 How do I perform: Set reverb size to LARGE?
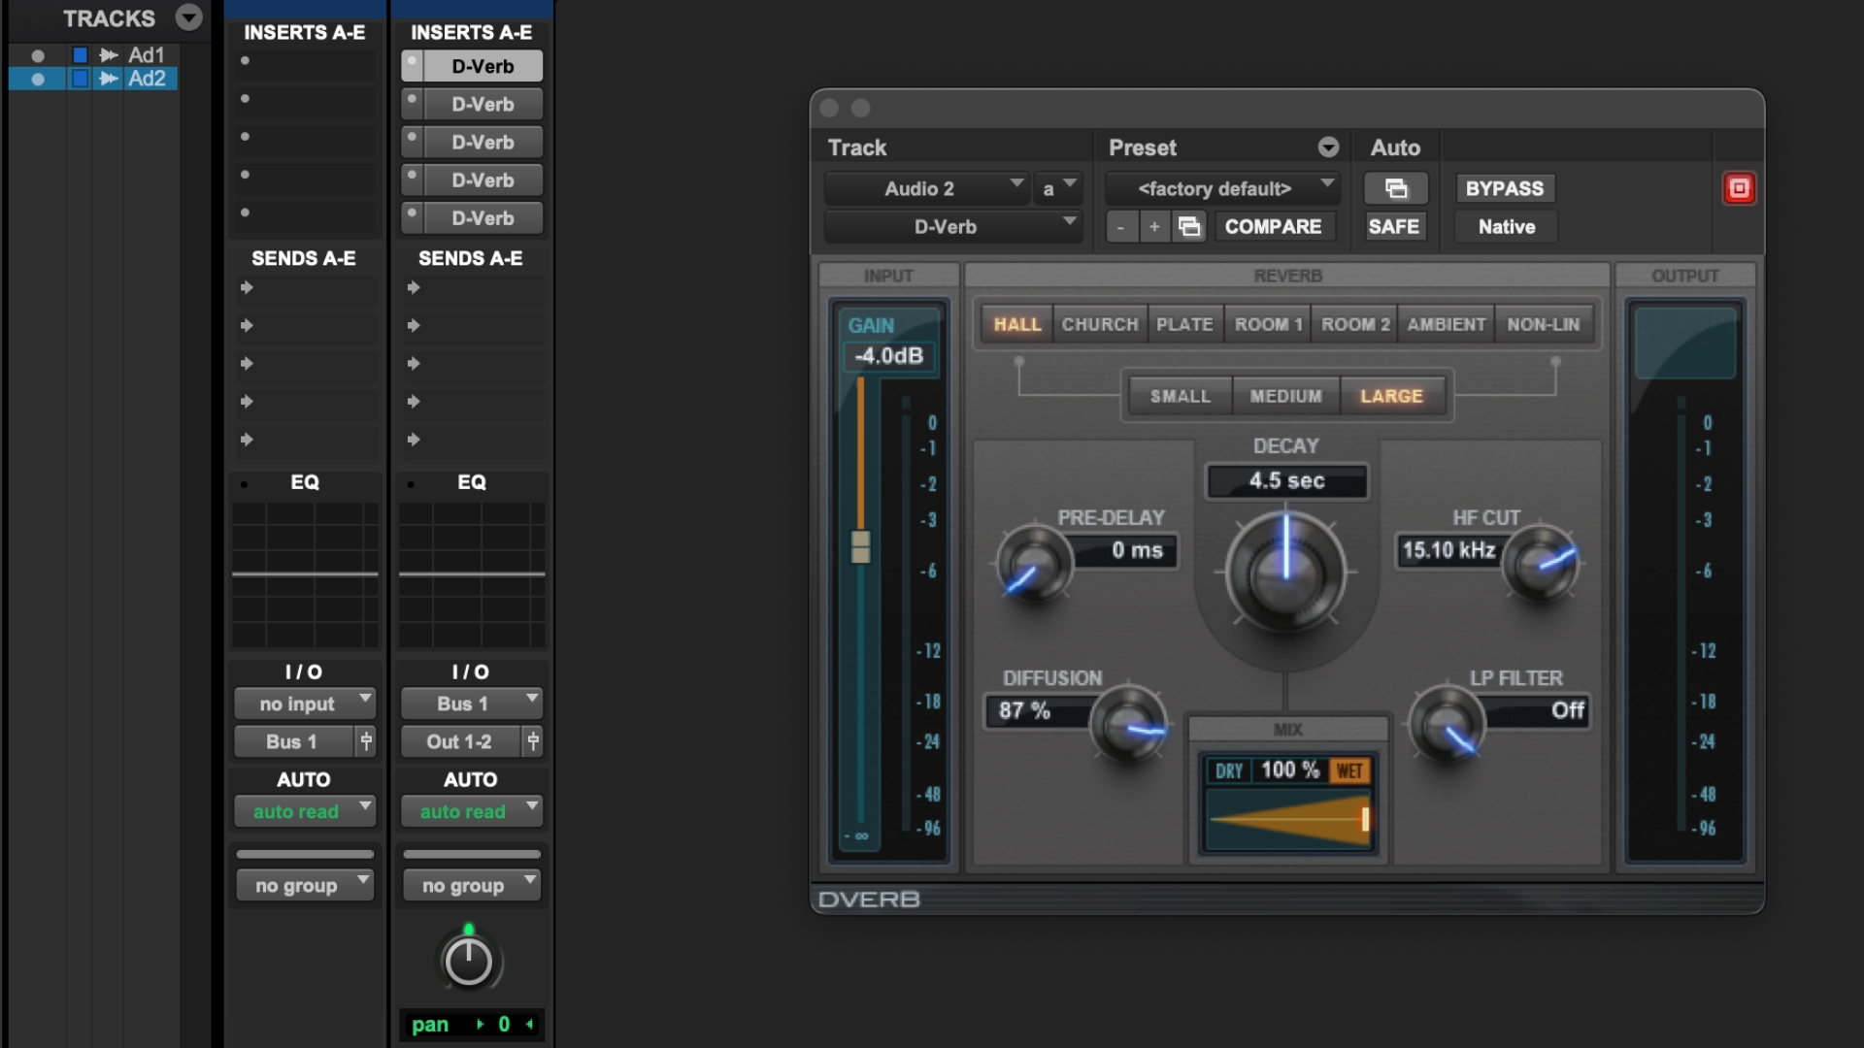(x=1392, y=396)
